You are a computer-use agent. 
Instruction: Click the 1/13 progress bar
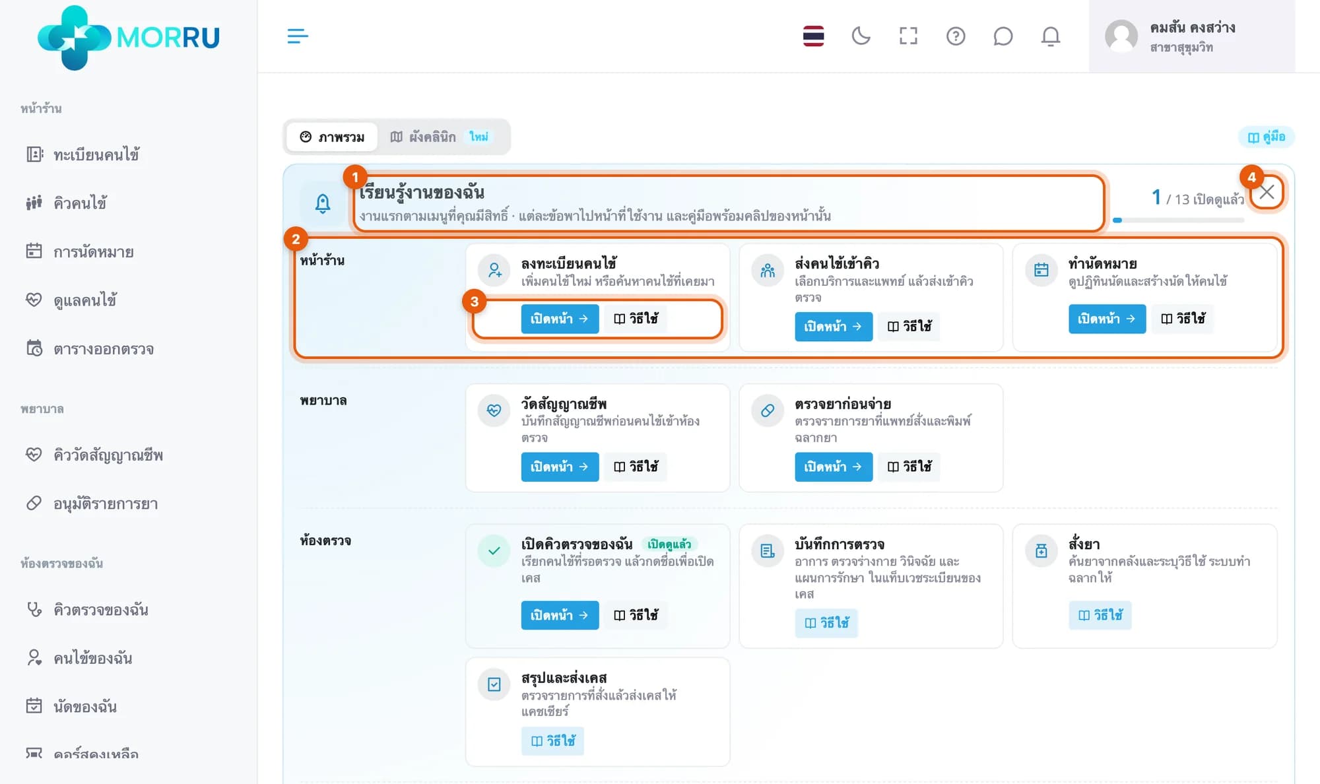[1179, 220]
